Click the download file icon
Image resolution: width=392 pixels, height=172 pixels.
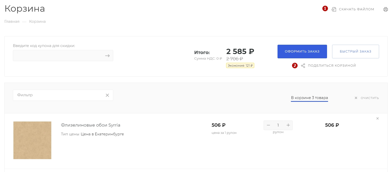pyautogui.click(x=334, y=9)
